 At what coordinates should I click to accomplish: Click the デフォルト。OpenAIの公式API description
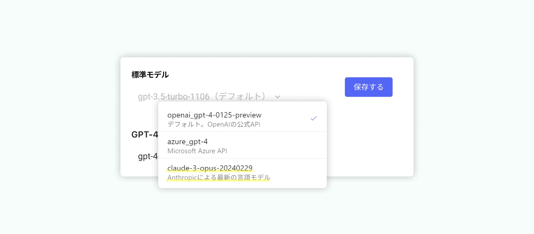pos(214,124)
